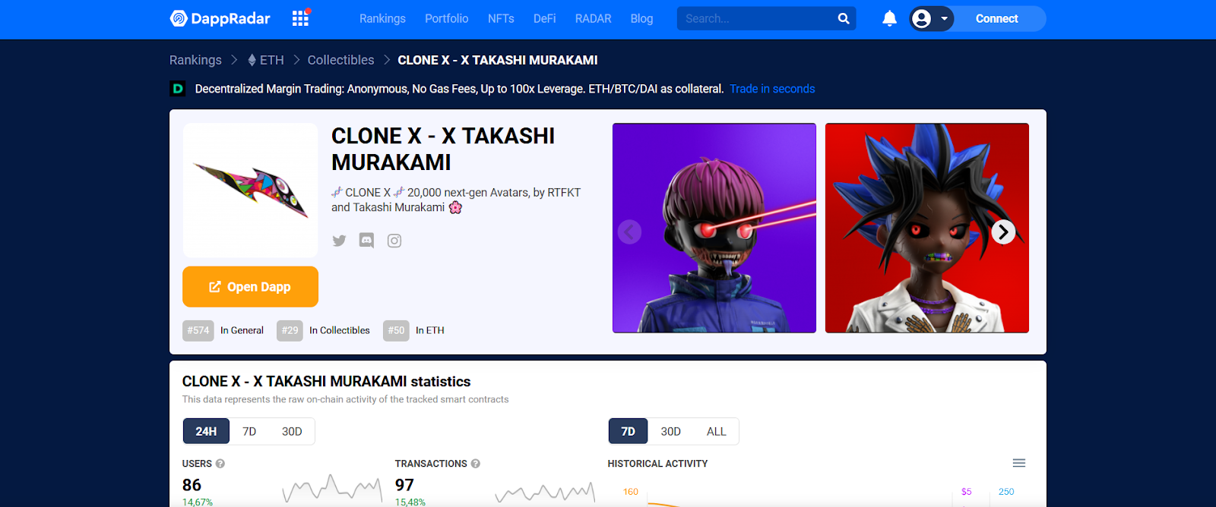This screenshot has width=1216, height=507.
Task: Click the Open Dapp button
Action: tap(250, 287)
